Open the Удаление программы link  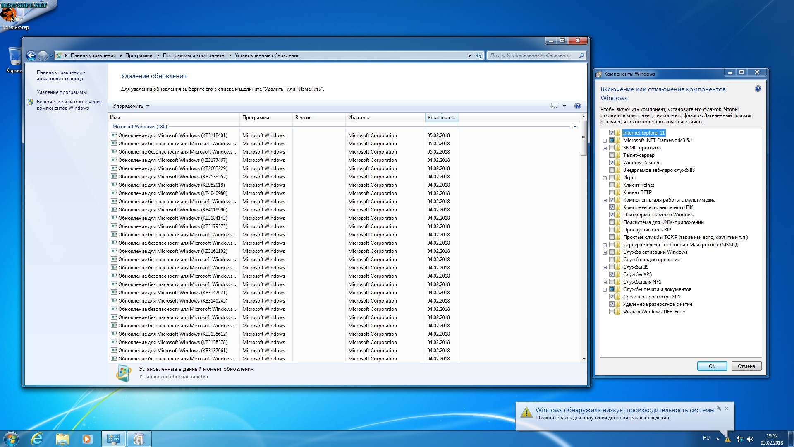62,92
